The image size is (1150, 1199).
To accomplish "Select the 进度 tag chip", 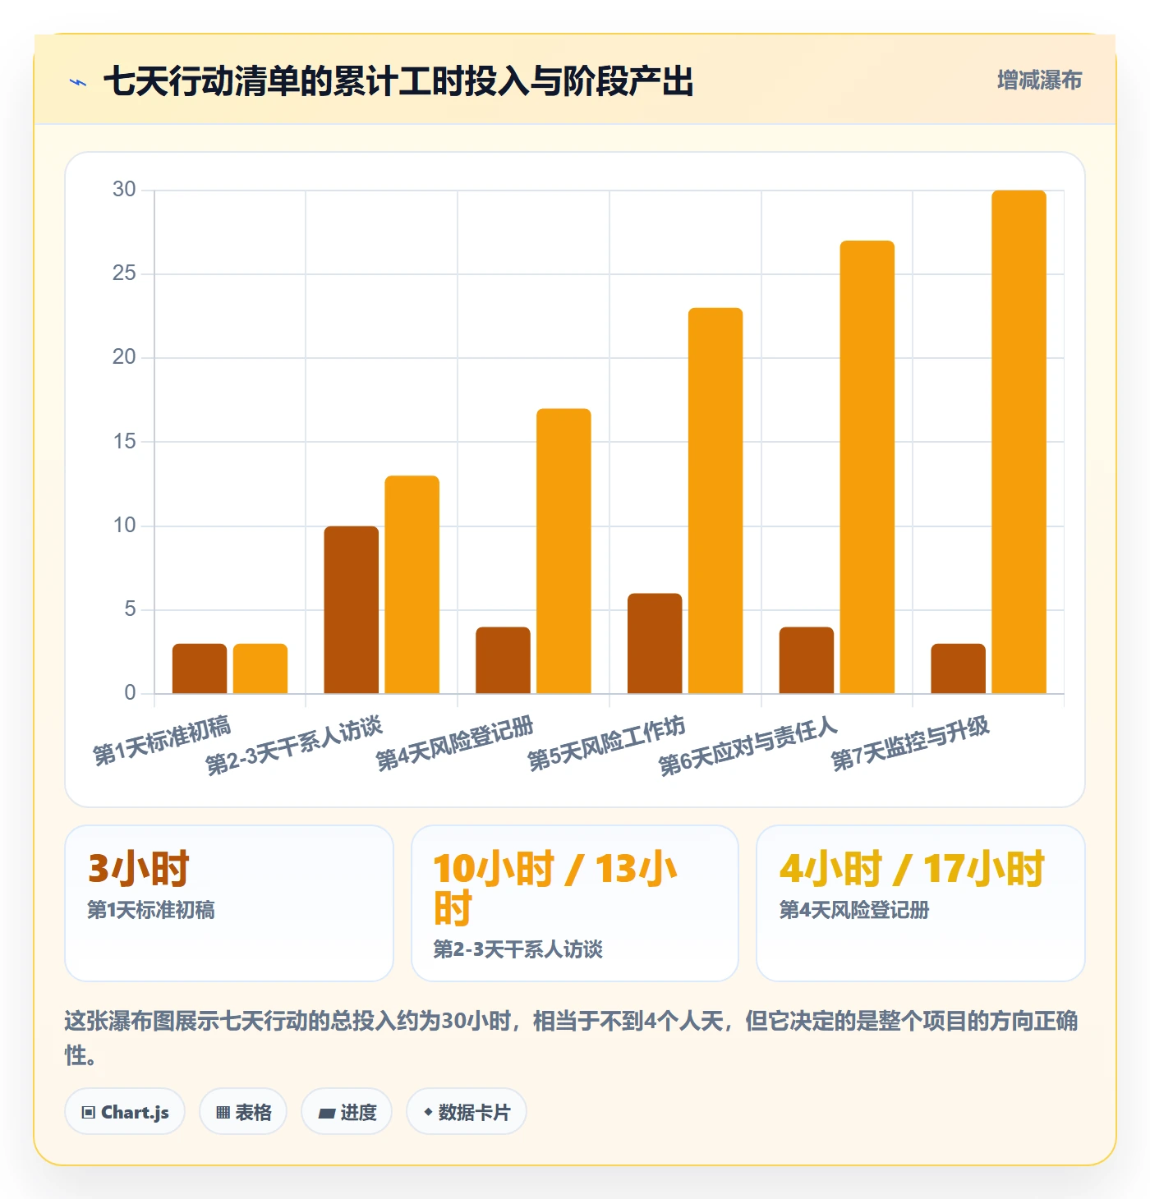I will tap(347, 1112).
